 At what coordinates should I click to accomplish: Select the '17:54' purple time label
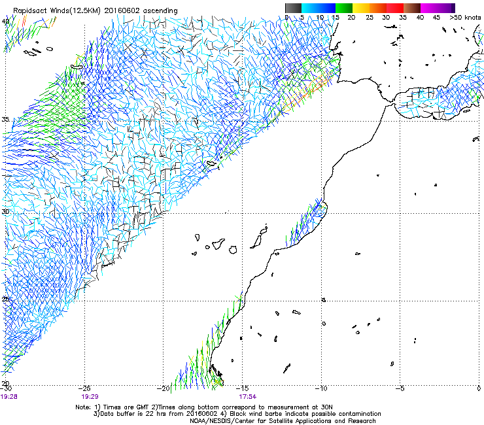click(247, 397)
